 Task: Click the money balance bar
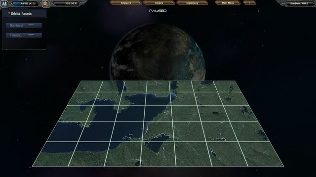pyautogui.click(x=67, y=3)
